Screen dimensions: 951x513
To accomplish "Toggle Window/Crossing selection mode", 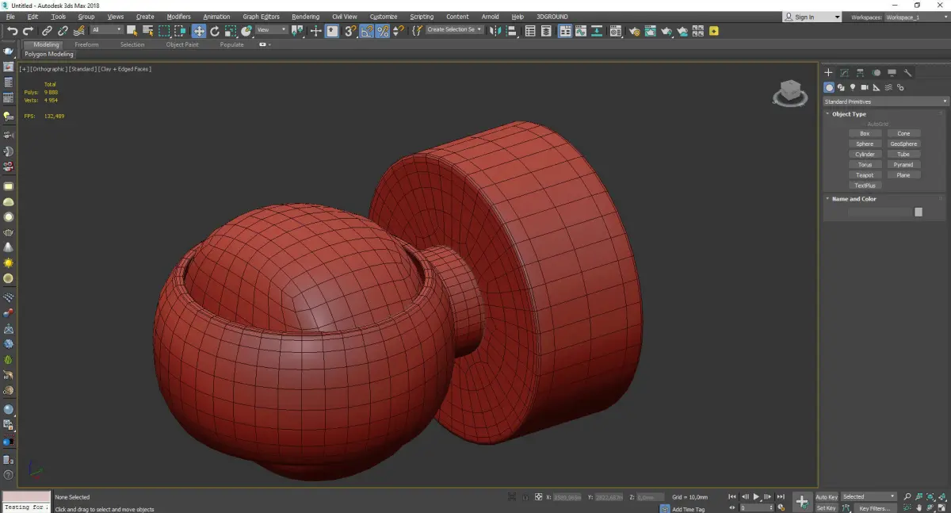I will click(x=180, y=31).
